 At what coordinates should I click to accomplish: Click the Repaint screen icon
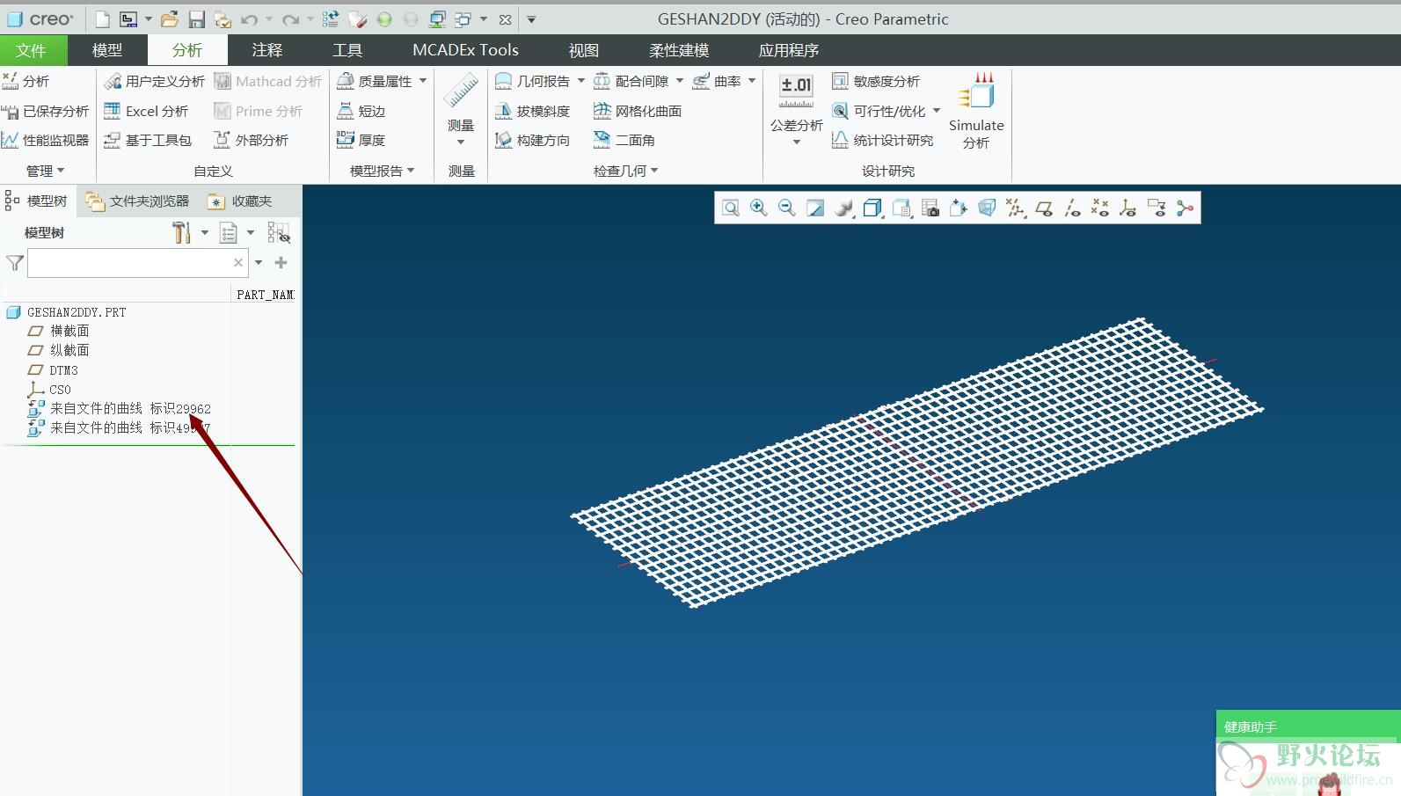click(x=815, y=208)
